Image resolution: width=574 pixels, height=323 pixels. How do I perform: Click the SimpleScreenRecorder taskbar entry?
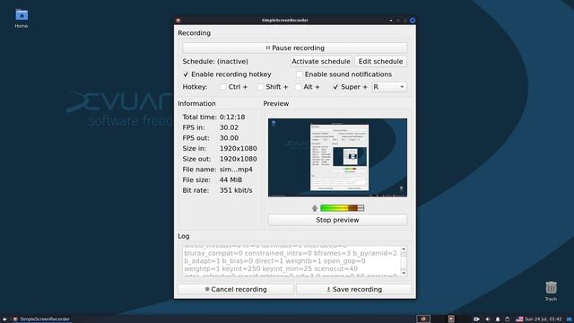tap(41, 319)
